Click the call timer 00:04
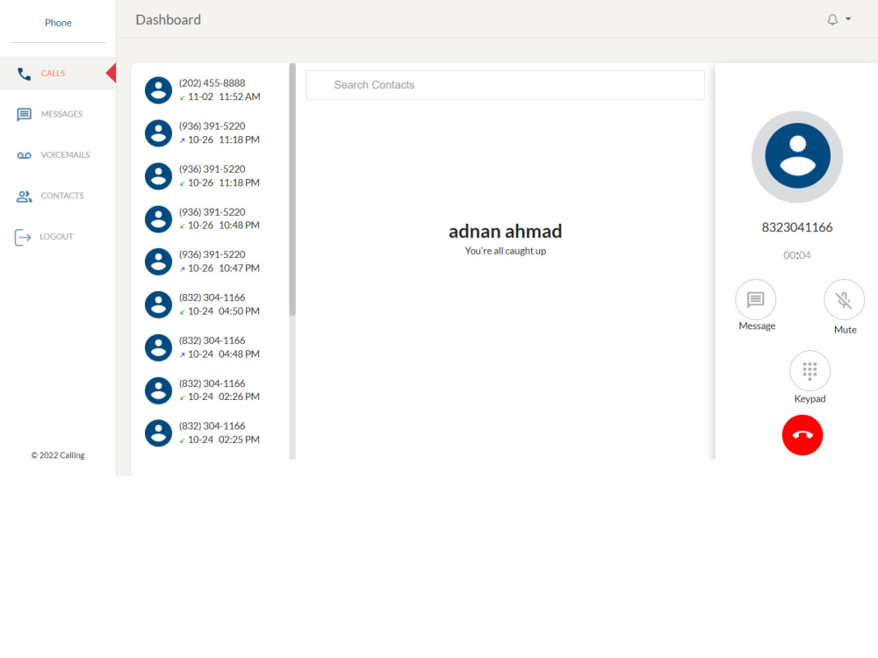878x658 pixels. [797, 255]
